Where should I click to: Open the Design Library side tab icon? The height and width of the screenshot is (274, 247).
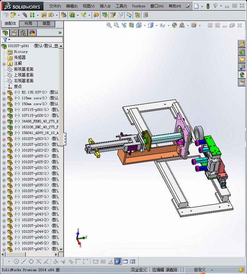242,52
